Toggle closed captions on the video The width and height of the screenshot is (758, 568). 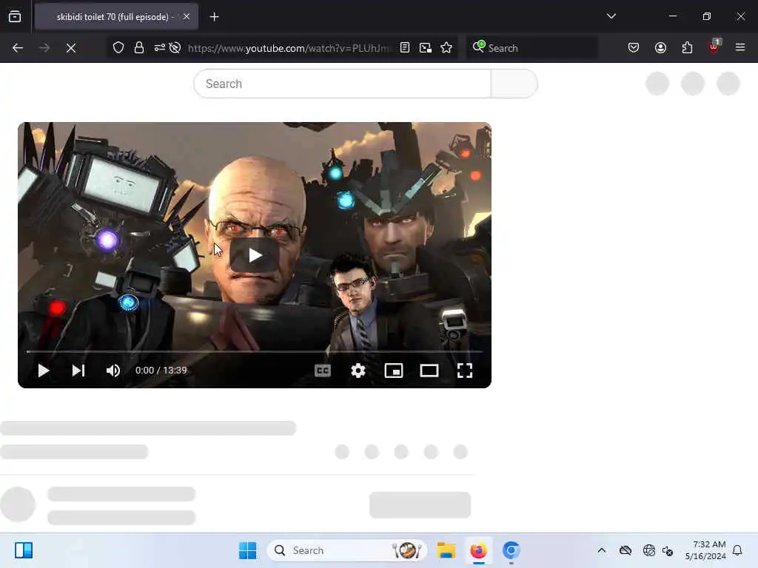click(x=323, y=371)
